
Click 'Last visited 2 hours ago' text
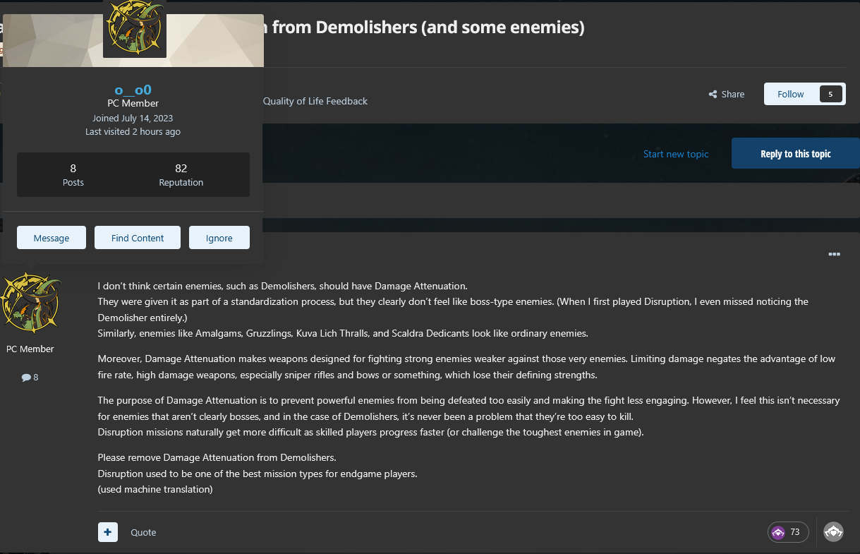click(x=133, y=131)
